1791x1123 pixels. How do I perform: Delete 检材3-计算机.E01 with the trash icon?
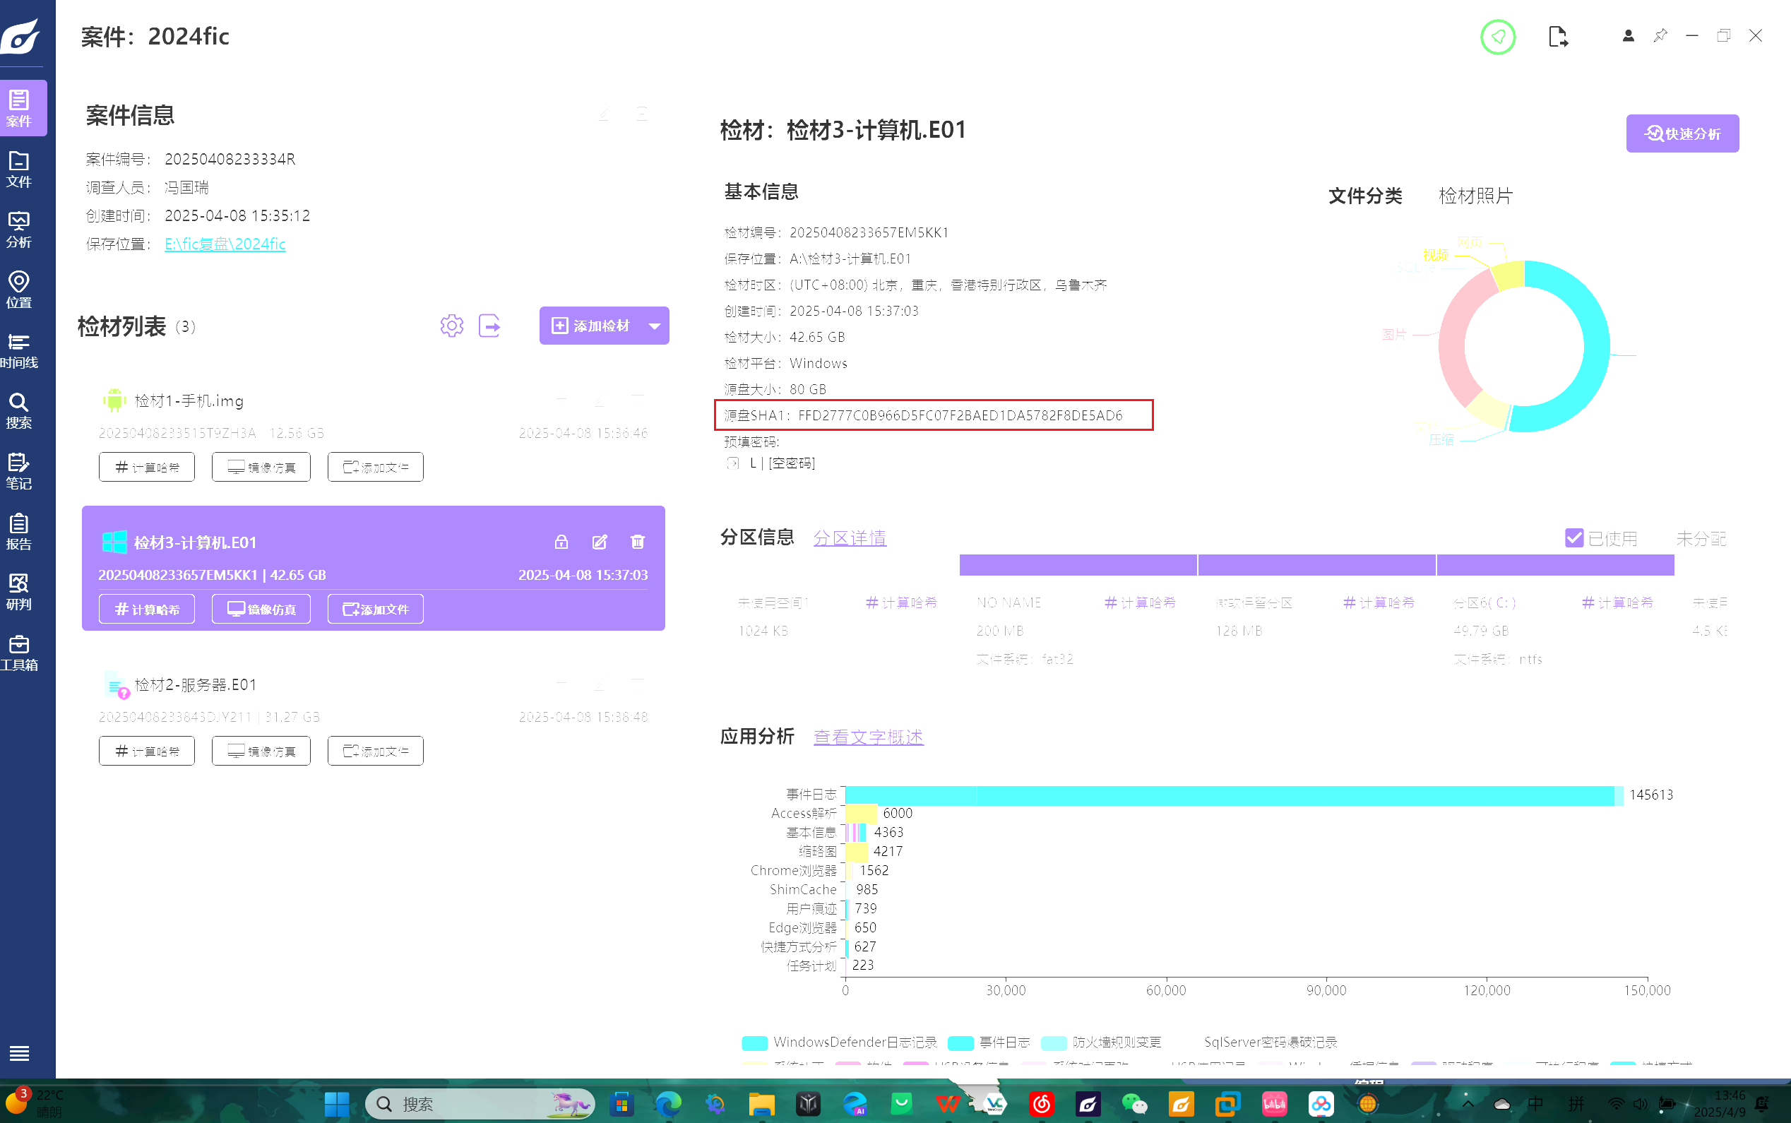coord(637,542)
